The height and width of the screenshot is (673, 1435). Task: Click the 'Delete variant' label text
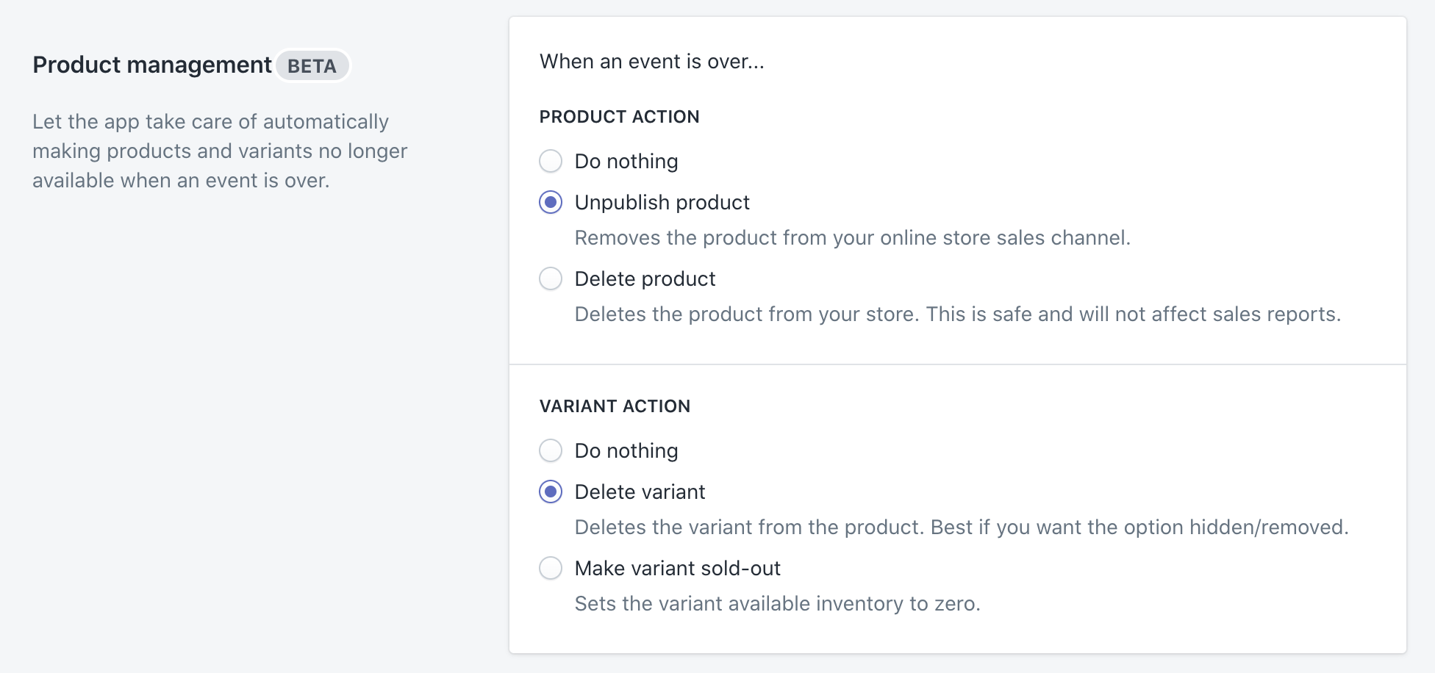pyautogui.click(x=640, y=492)
